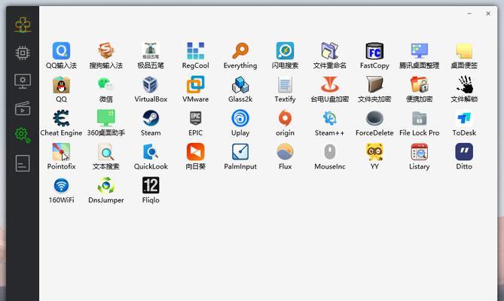Image resolution: width=504 pixels, height=301 pixels.
Task: Open Ditto clipboard icon
Action: 464,152
